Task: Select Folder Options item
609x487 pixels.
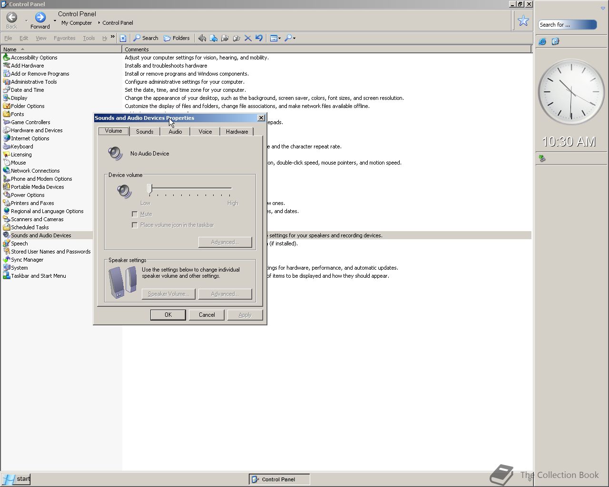Action: point(24,106)
